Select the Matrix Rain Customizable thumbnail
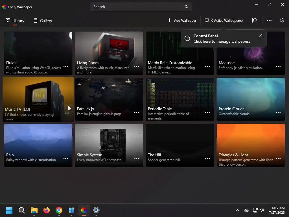 [180, 53]
